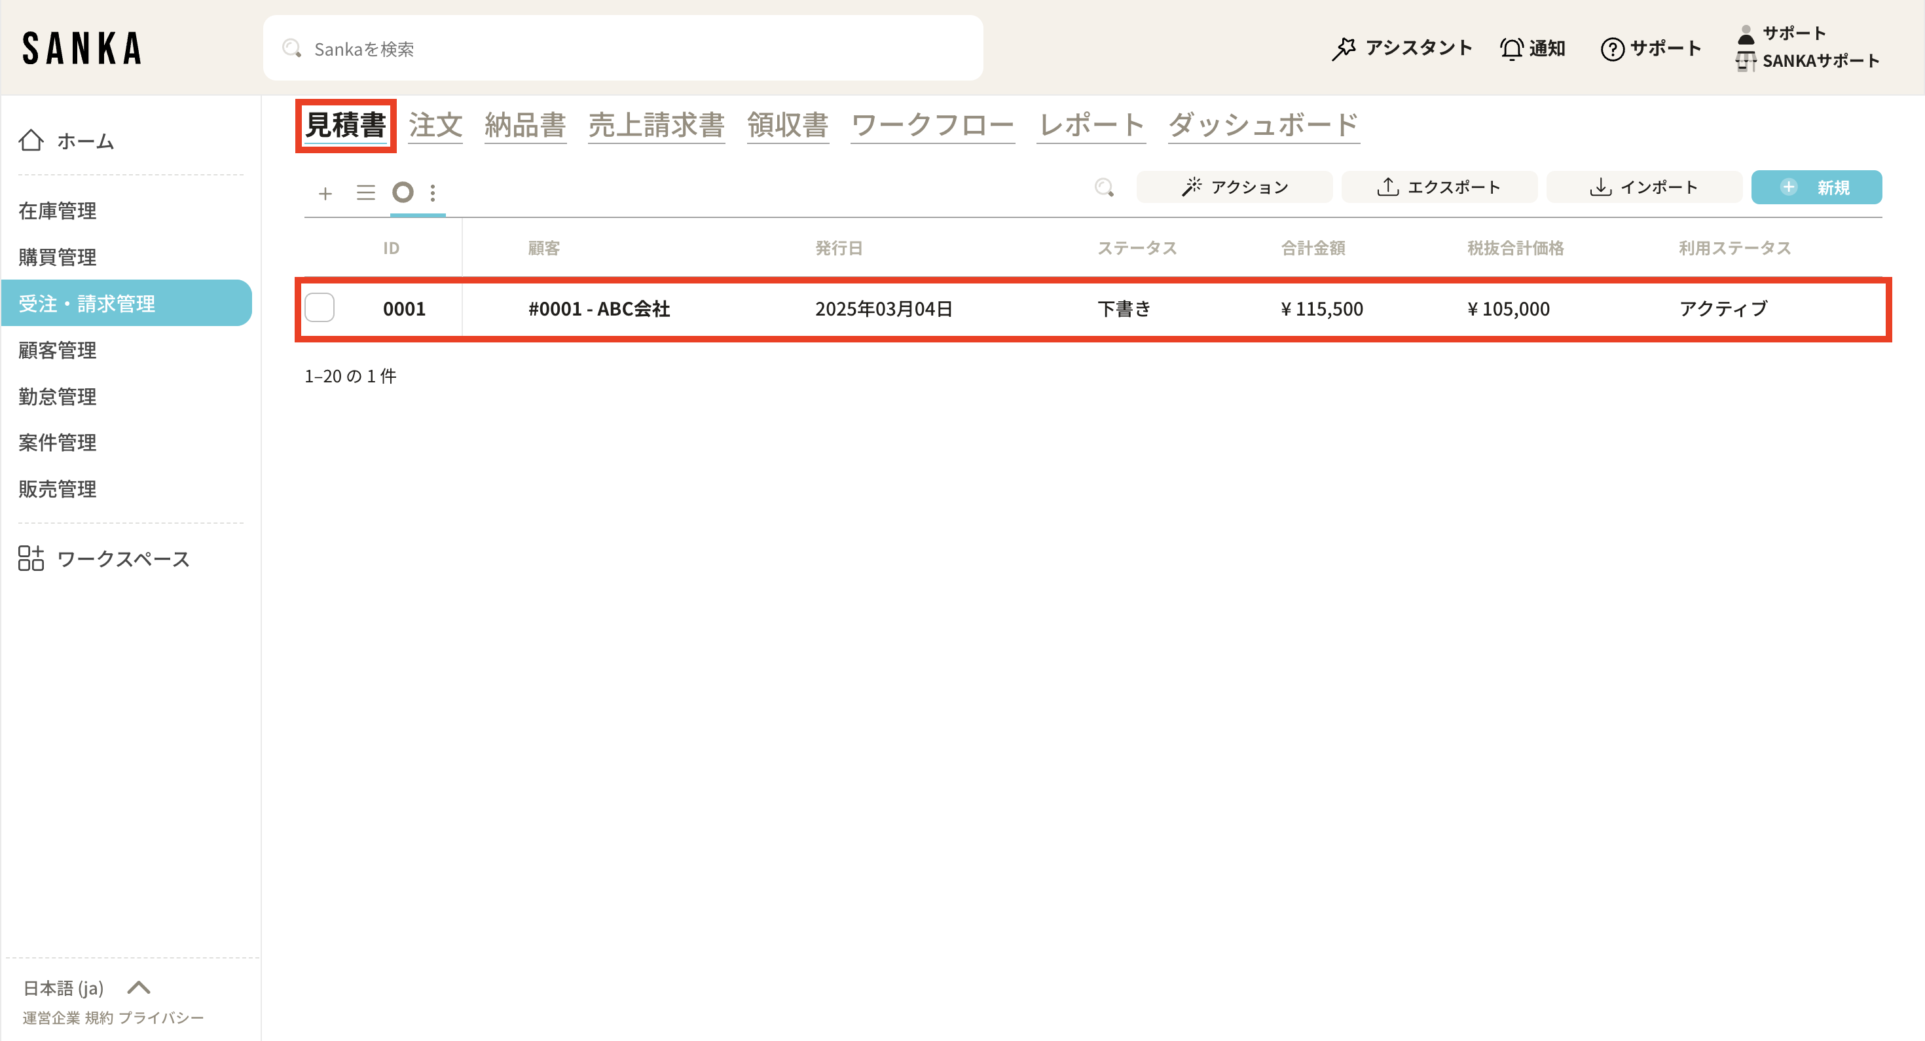This screenshot has height=1041, width=1925.
Task: Open the notifications bell
Action: click(1511, 48)
